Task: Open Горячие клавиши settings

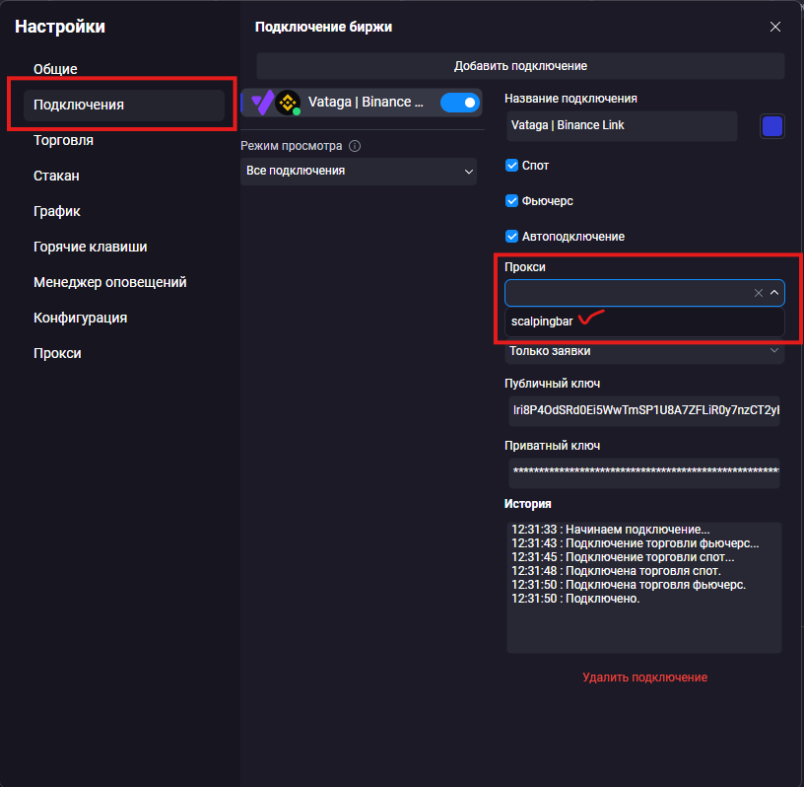Action: coord(91,247)
